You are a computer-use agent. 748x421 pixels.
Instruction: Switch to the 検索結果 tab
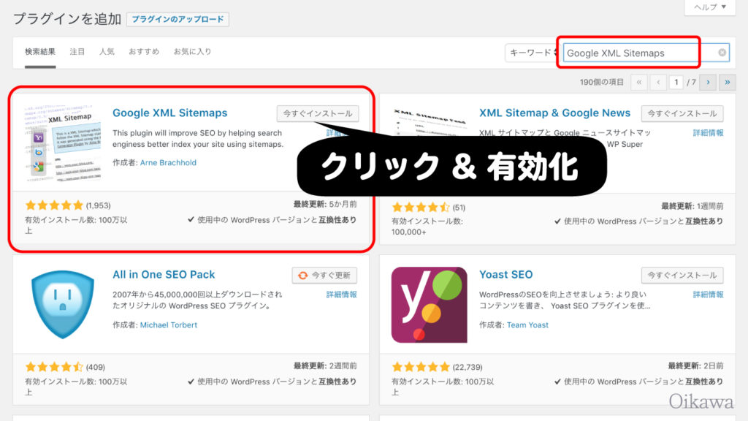pos(40,52)
